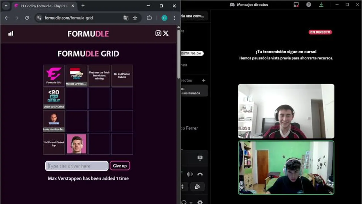Click the 12+ Win and Fastest Lap cell
The image size is (362, 204).
tap(54, 144)
